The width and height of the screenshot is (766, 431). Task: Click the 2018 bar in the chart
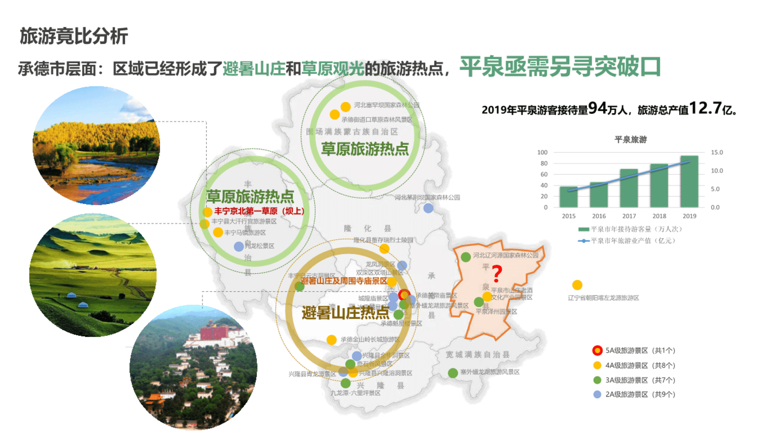[659, 186]
